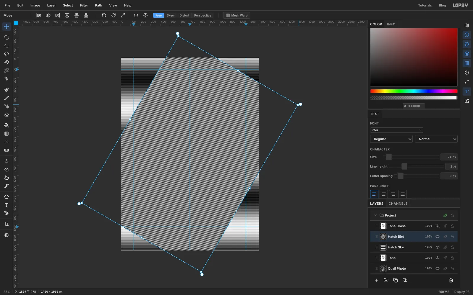Viewport: 473px width, 295px height.
Task: Select the Dodge (sun) tool
Action: (6, 161)
